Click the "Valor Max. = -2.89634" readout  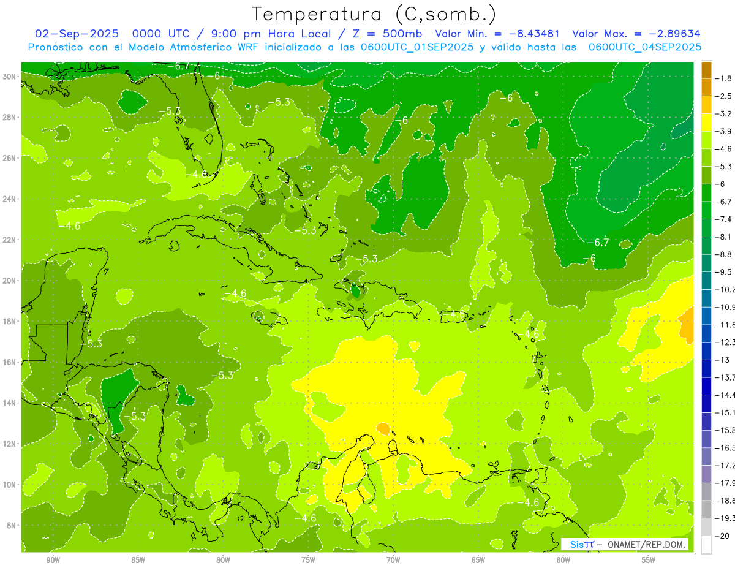636,34
